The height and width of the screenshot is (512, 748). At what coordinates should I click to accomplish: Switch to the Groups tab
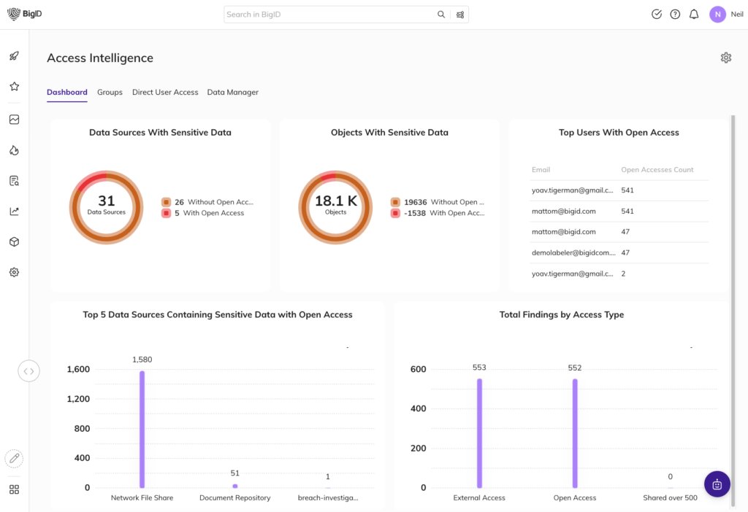[x=110, y=93]
